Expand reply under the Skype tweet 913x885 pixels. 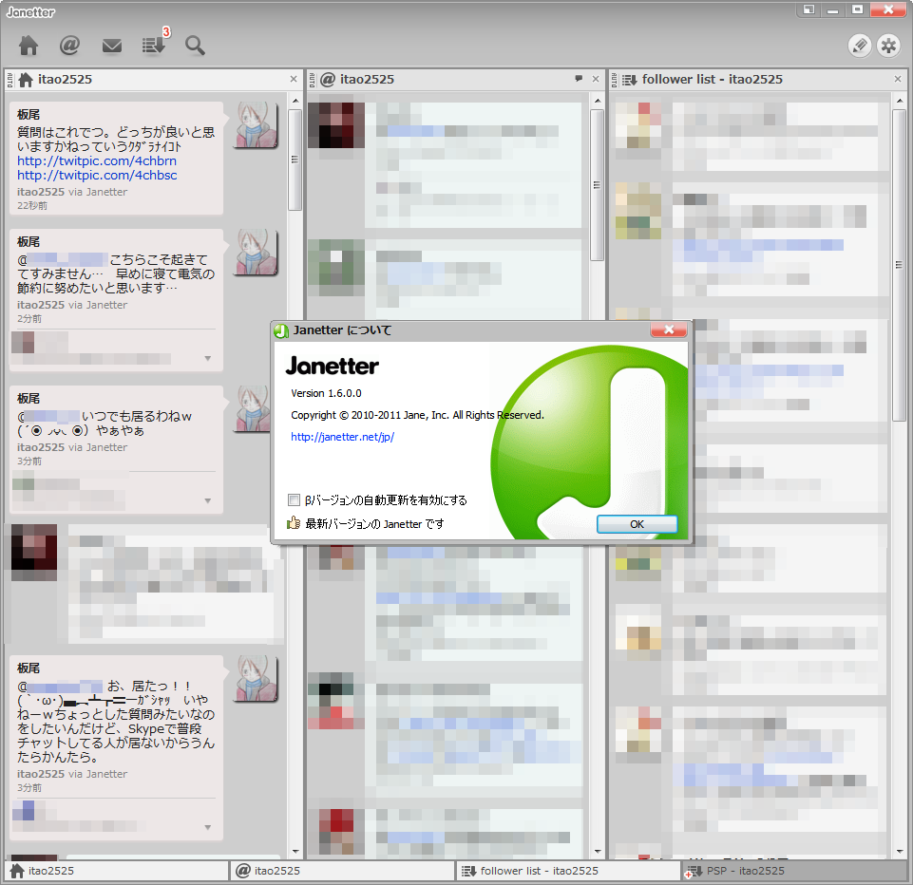click(208, 827)
